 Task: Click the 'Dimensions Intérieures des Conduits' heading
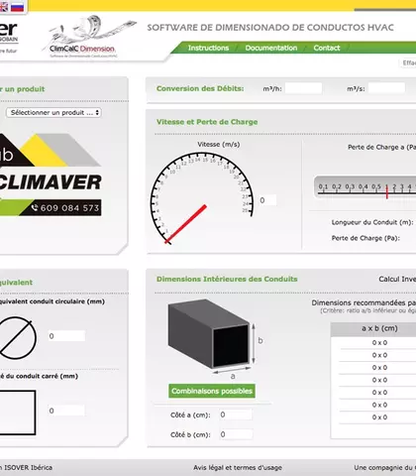227,279
